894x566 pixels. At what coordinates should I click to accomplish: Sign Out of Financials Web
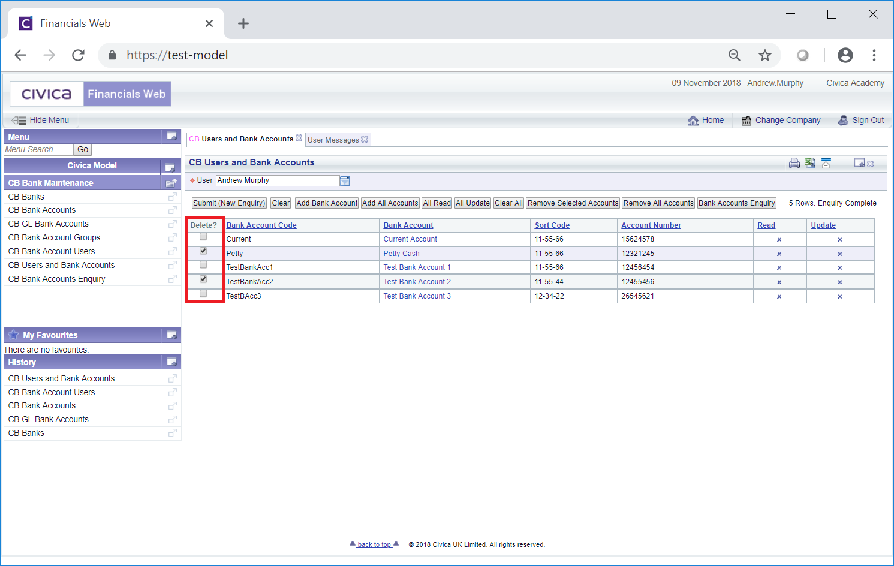[861, 120]
